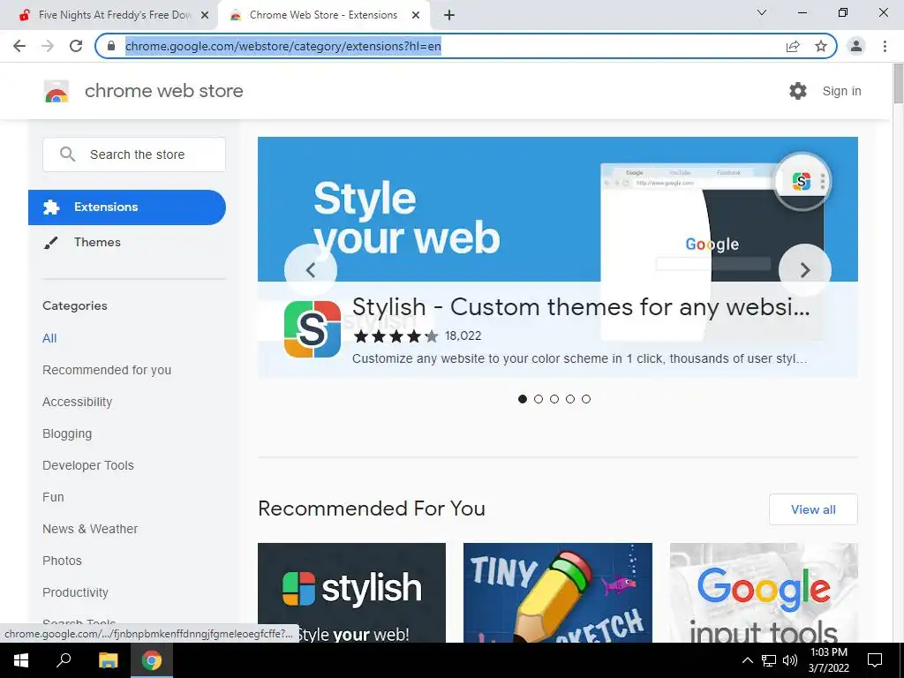Click the Search the store field
904x678 pixels.
click(x=134, y=154)
